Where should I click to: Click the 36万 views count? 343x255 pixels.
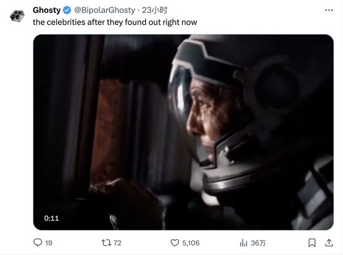click(258, 243)
